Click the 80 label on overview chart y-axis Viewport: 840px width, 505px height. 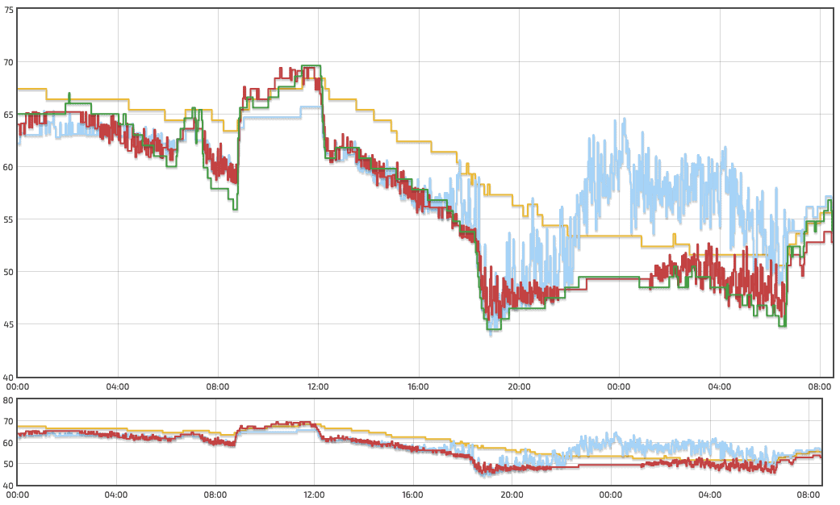tap(9, 400)
